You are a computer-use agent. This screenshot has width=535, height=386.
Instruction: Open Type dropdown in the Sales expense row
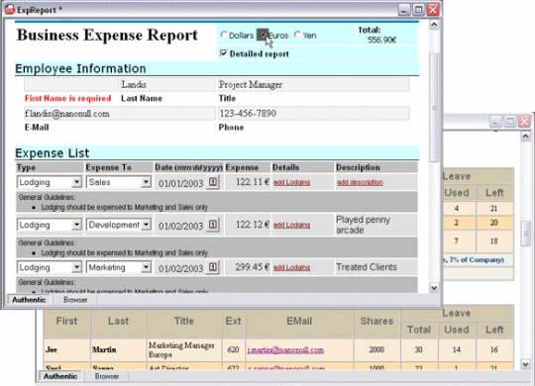77,182
